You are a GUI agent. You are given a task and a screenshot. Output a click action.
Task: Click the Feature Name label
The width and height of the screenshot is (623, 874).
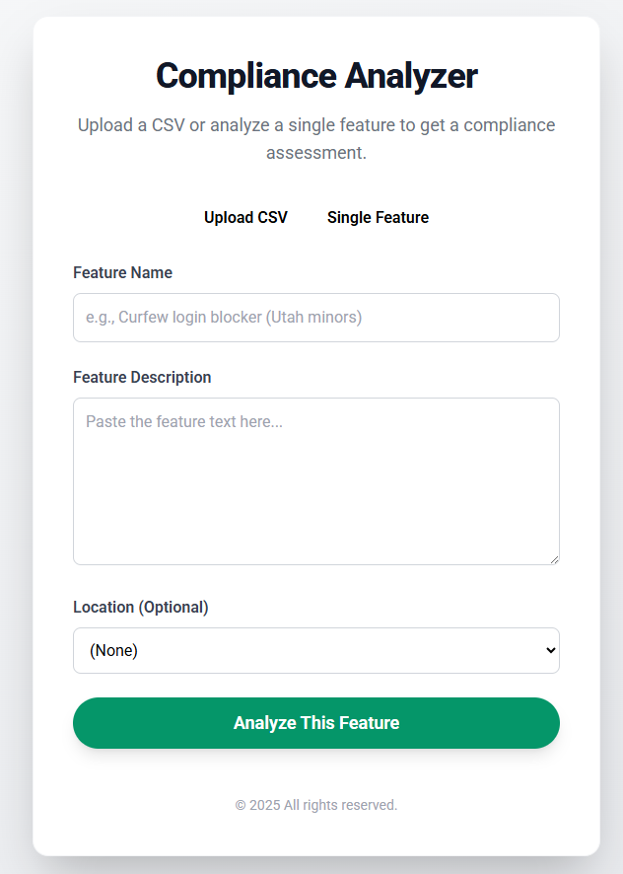tap(122, 272)
